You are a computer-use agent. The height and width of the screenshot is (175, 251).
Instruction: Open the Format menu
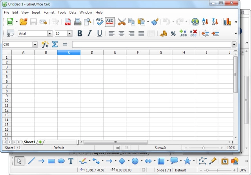[49, 13]
